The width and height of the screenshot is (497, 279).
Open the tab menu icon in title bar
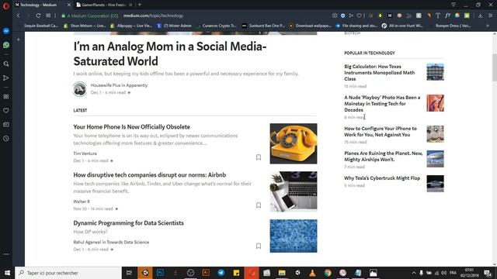tap(454, 5)
